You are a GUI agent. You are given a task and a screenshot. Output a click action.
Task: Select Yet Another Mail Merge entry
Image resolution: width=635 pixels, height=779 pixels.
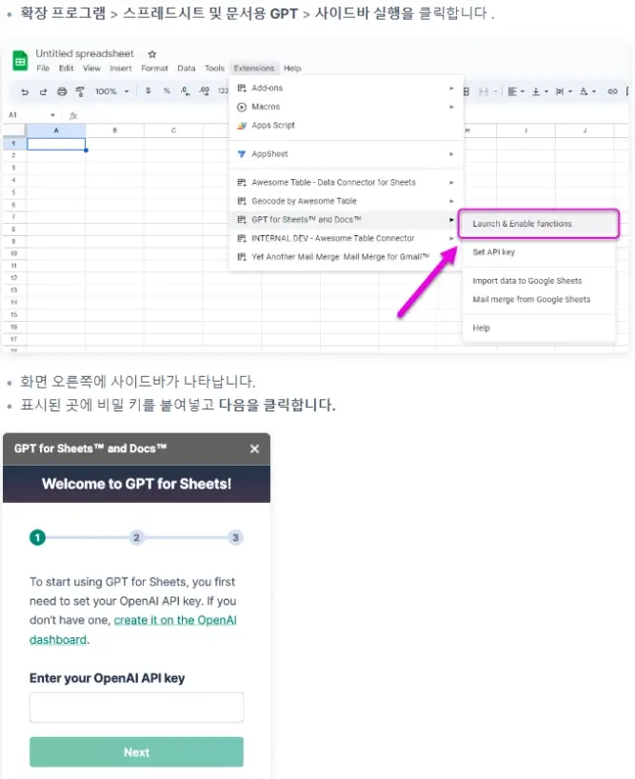tap(346, 257)
